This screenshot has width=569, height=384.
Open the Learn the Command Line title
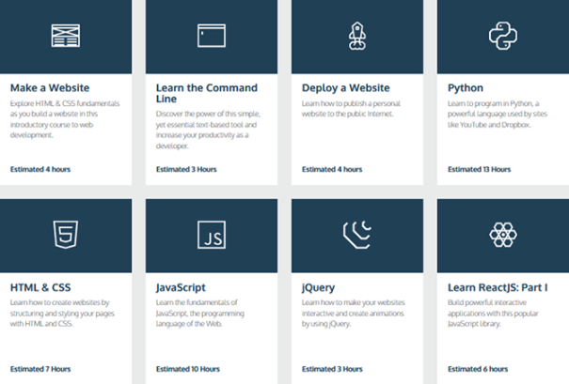[207, 93]
